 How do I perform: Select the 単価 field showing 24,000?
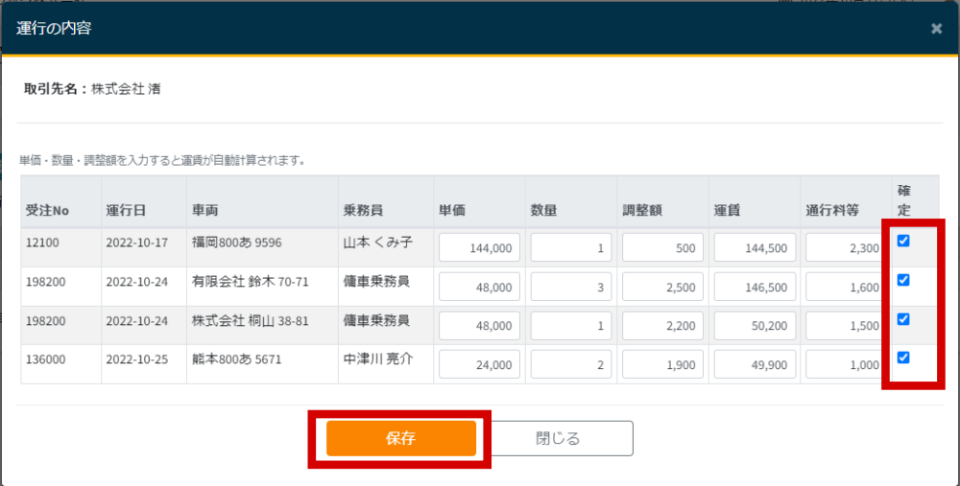[x=481, y=364]
